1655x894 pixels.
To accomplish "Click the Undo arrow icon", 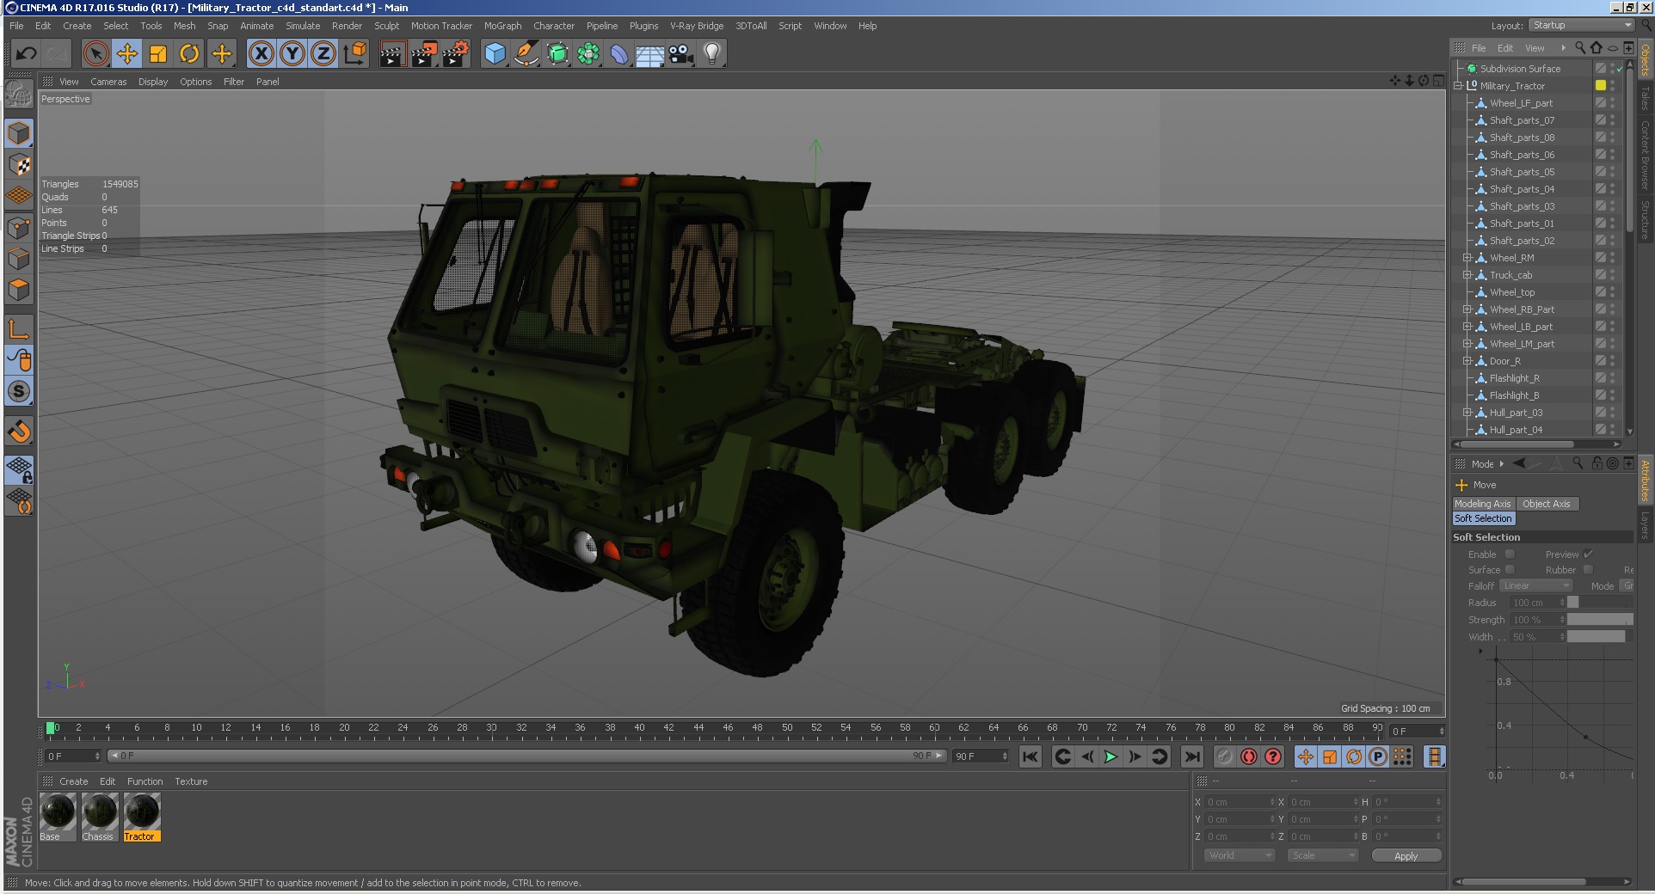I will [x=26, y=53].
